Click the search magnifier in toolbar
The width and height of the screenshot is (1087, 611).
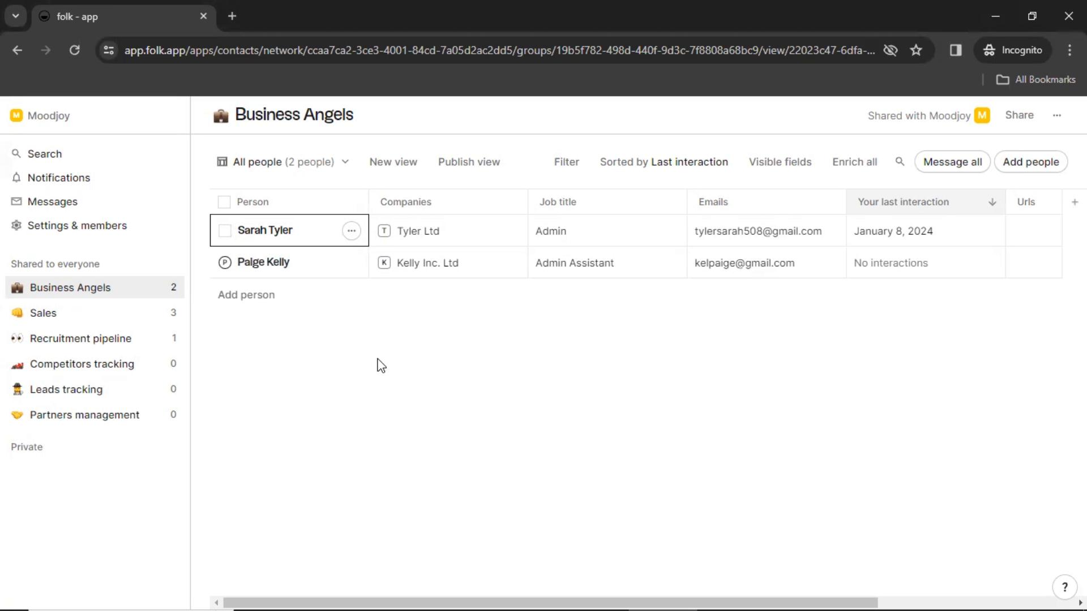pos(900,162)
